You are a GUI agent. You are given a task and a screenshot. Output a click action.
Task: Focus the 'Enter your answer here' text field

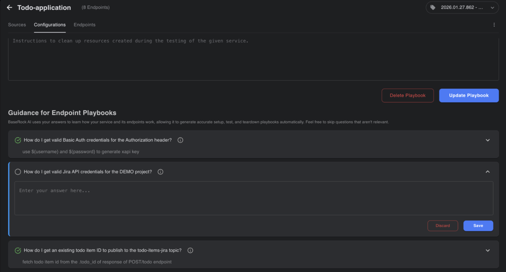(254, 198)
